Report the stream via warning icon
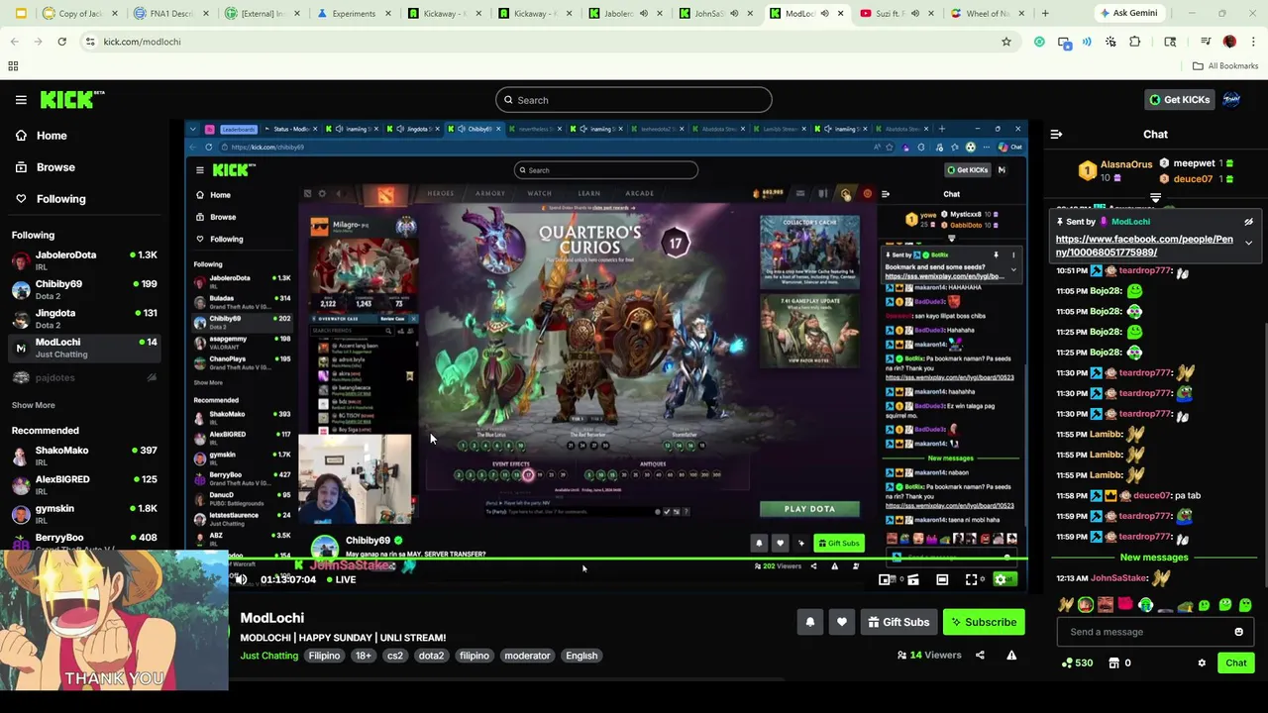The height and width of the screenshot is (713, 1268). coord(1011,656)
